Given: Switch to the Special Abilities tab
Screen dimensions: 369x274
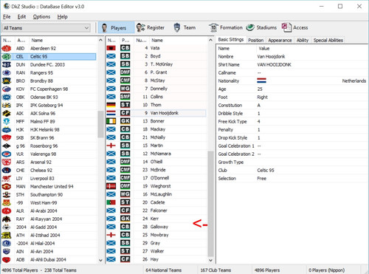Looking at the screenshot, I should tap(328, 41).
